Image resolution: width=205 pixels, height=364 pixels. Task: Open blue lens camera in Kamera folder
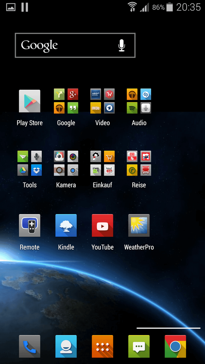point(73,170)
